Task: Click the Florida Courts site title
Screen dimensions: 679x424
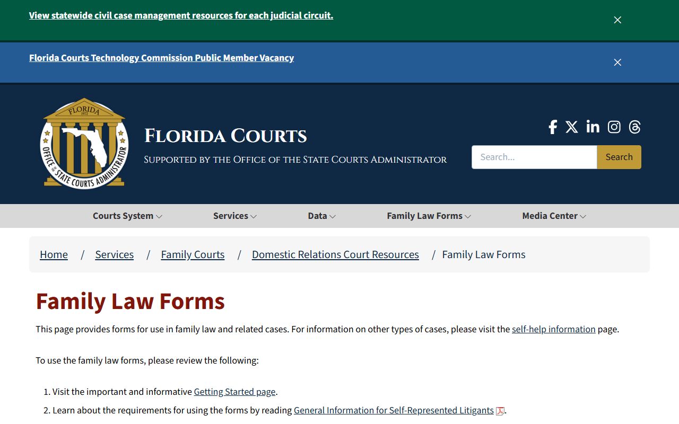Action: (225, 136)
